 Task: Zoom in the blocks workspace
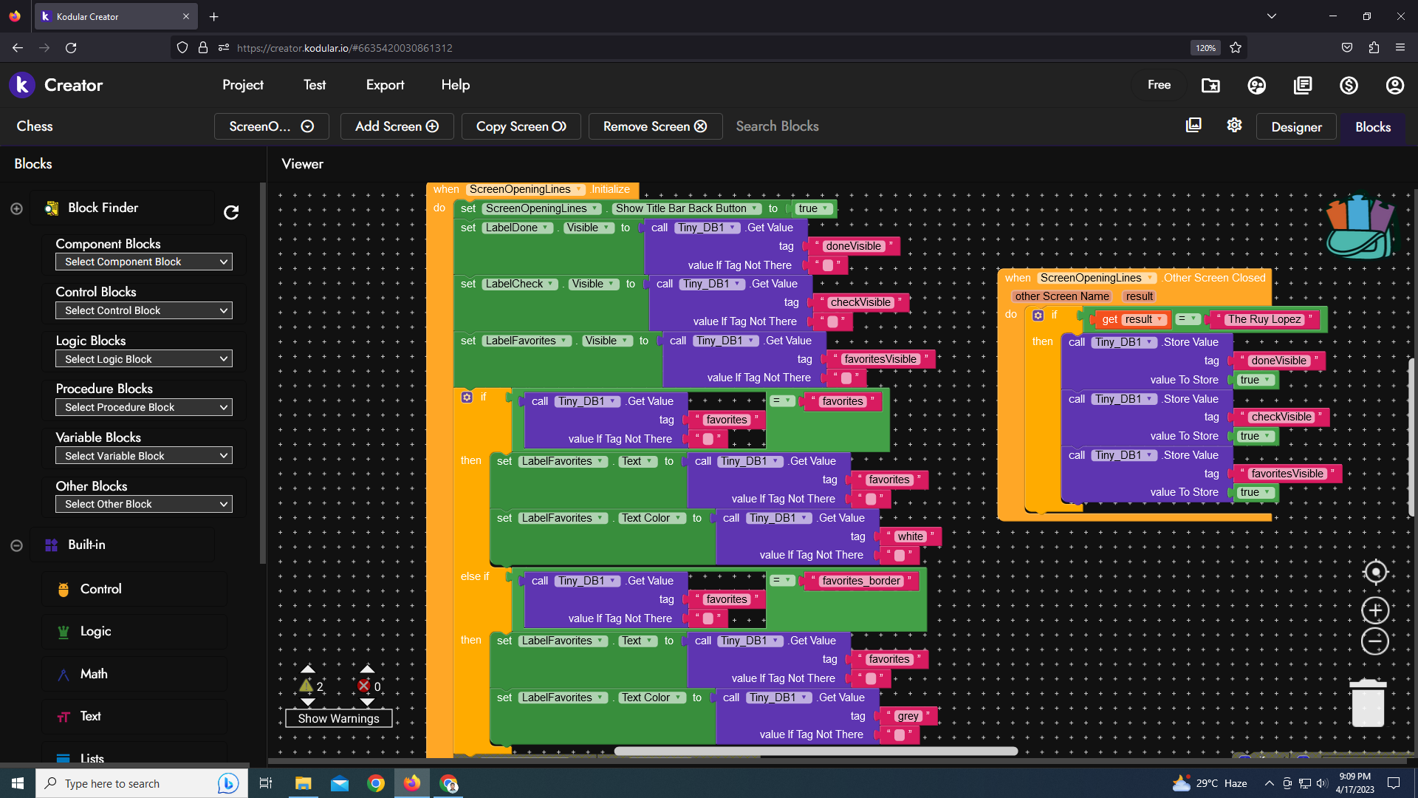click(1375, 610)
